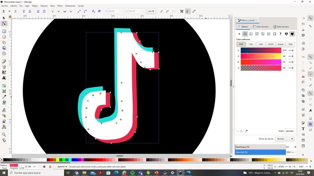Select the Calligraphy tool
314x176 pixels.
tap(4, 72)
